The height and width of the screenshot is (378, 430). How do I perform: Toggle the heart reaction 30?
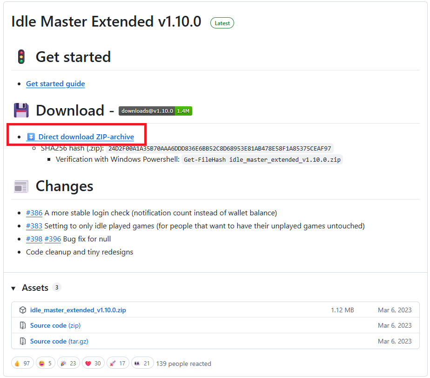93,364
